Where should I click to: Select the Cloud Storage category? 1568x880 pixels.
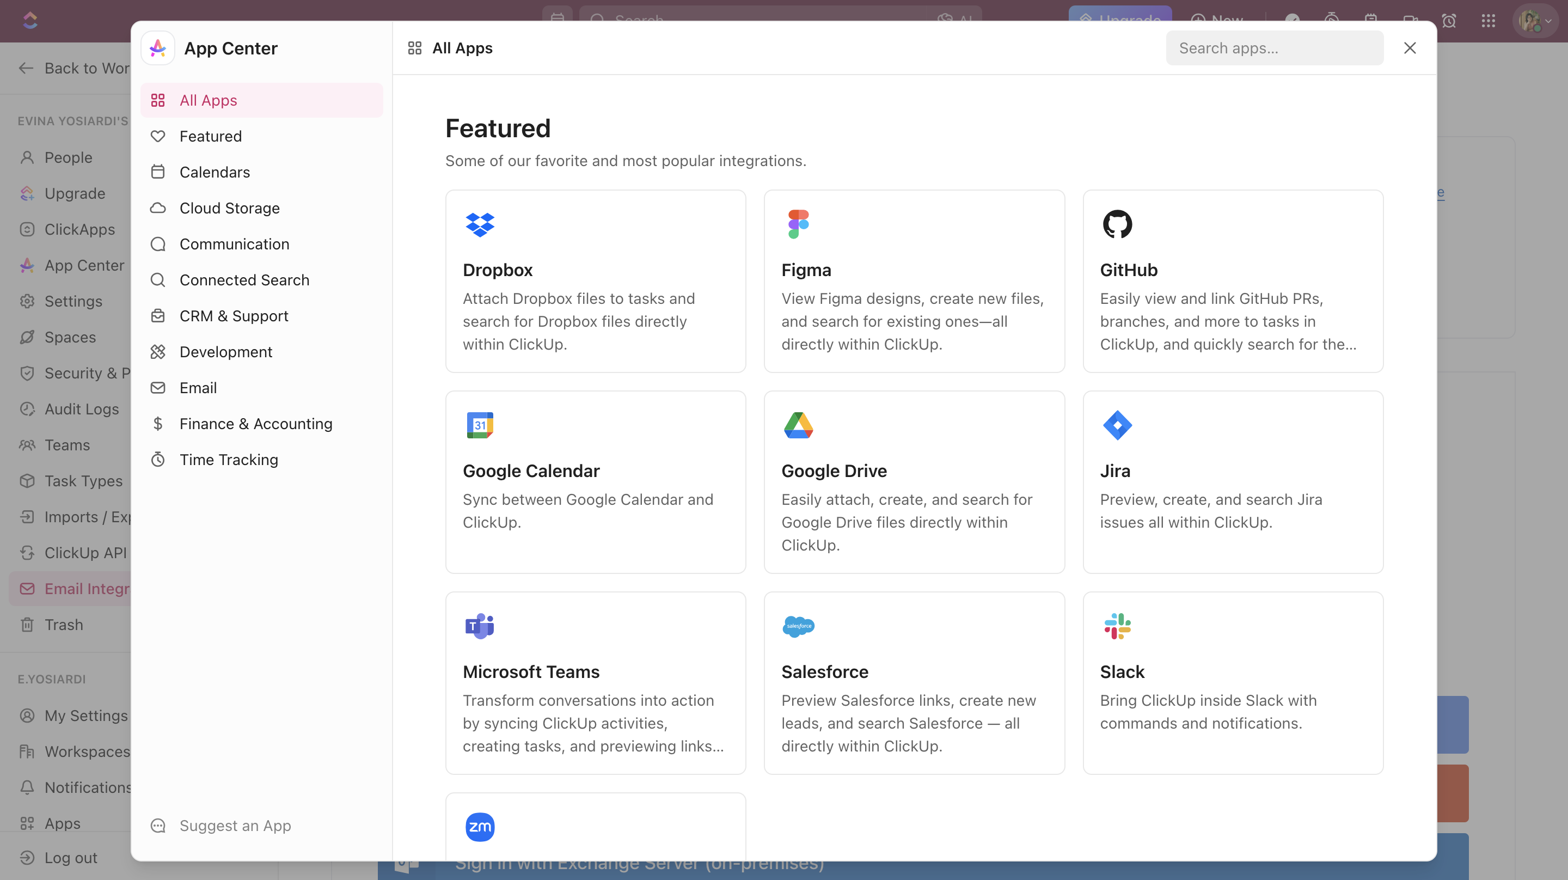click(262, 208)
